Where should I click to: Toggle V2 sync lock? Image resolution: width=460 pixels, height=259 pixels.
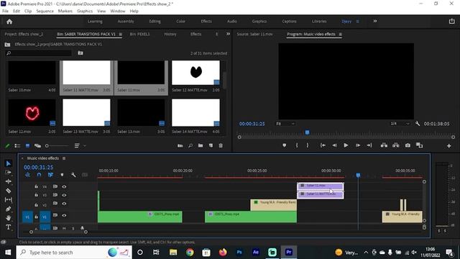click(55, 204)
